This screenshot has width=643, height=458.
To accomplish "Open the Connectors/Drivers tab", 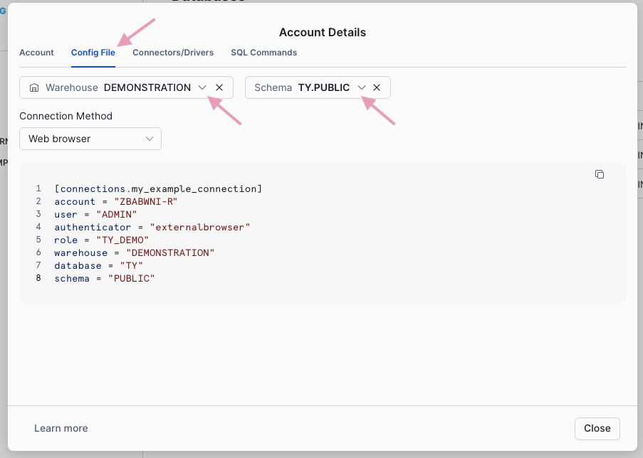I will (x=173, y=53).
